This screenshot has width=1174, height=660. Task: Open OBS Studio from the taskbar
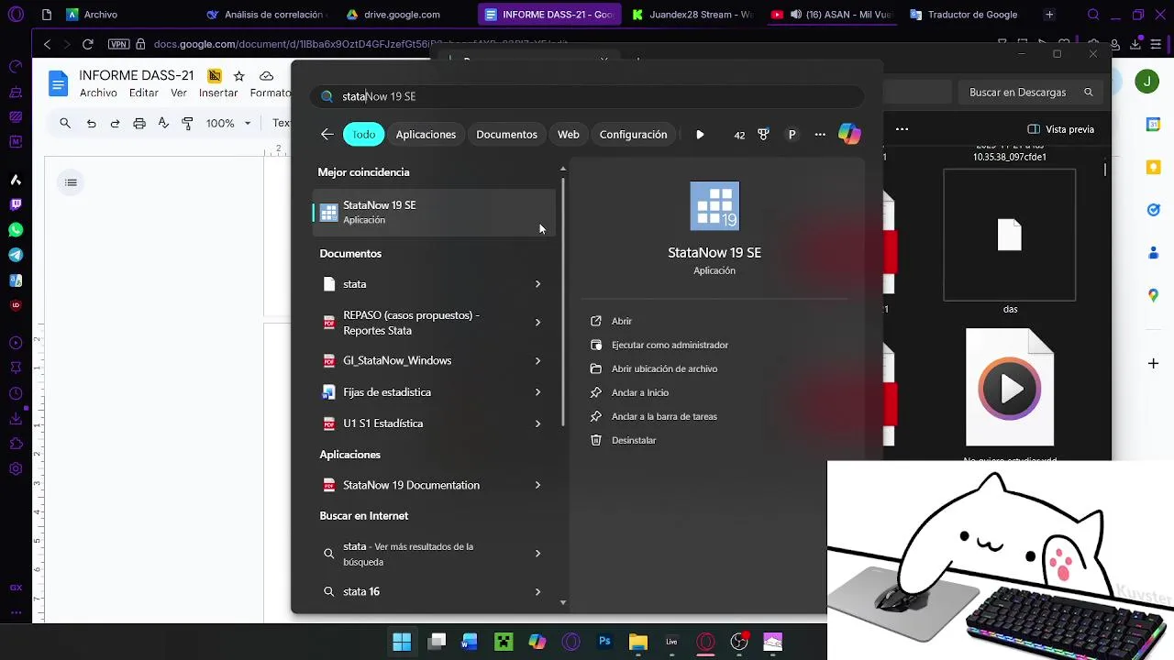pyautogui.click(x=739, y=642)
